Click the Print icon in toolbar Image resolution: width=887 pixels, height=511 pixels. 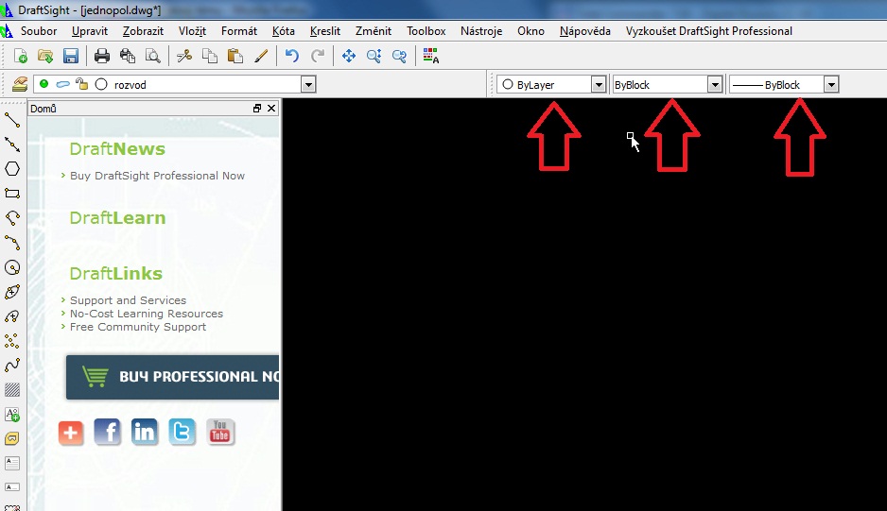coord(102,56)
